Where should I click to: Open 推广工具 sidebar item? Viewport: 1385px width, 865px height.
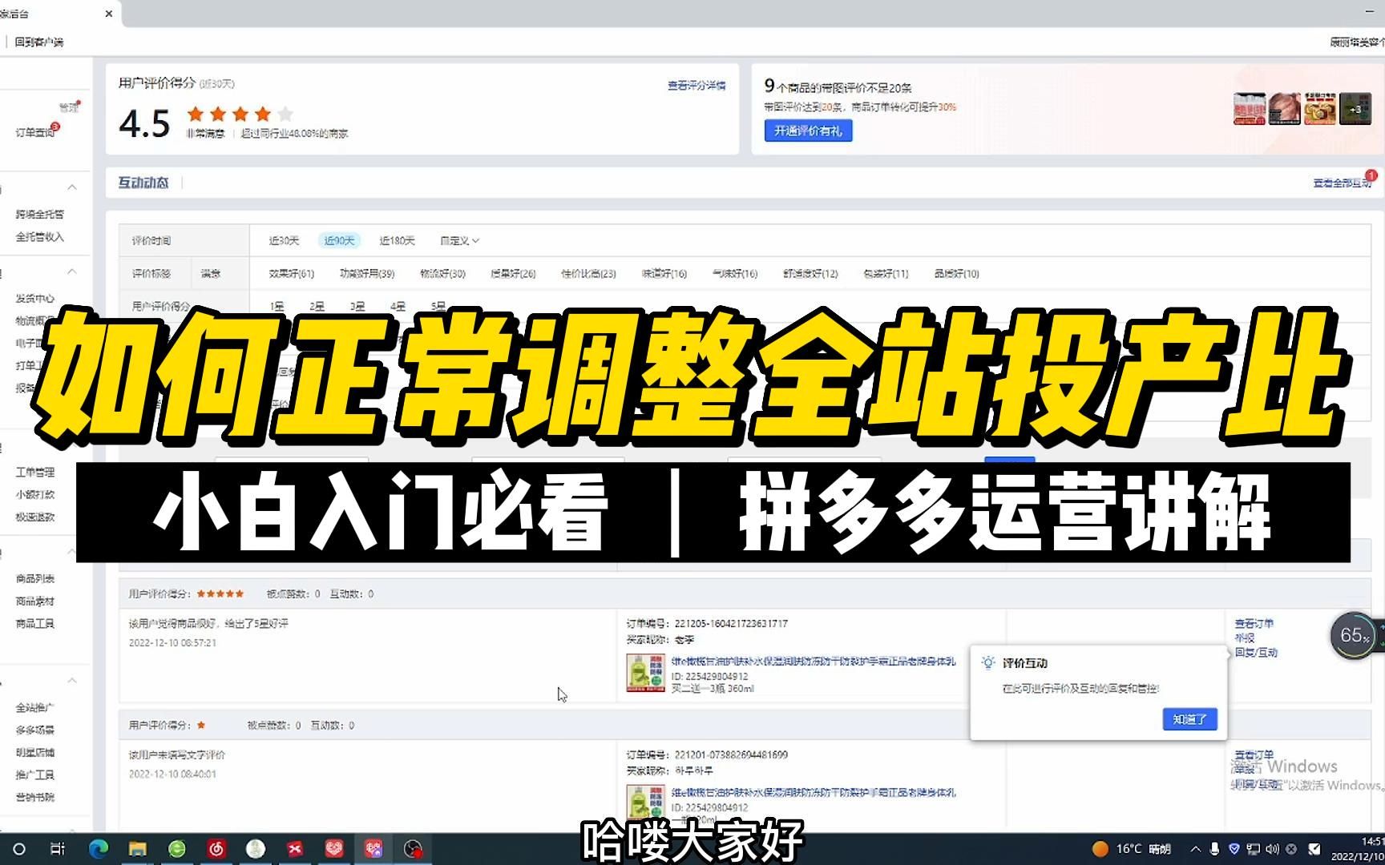pyautogui.click(x=35, y=774)
